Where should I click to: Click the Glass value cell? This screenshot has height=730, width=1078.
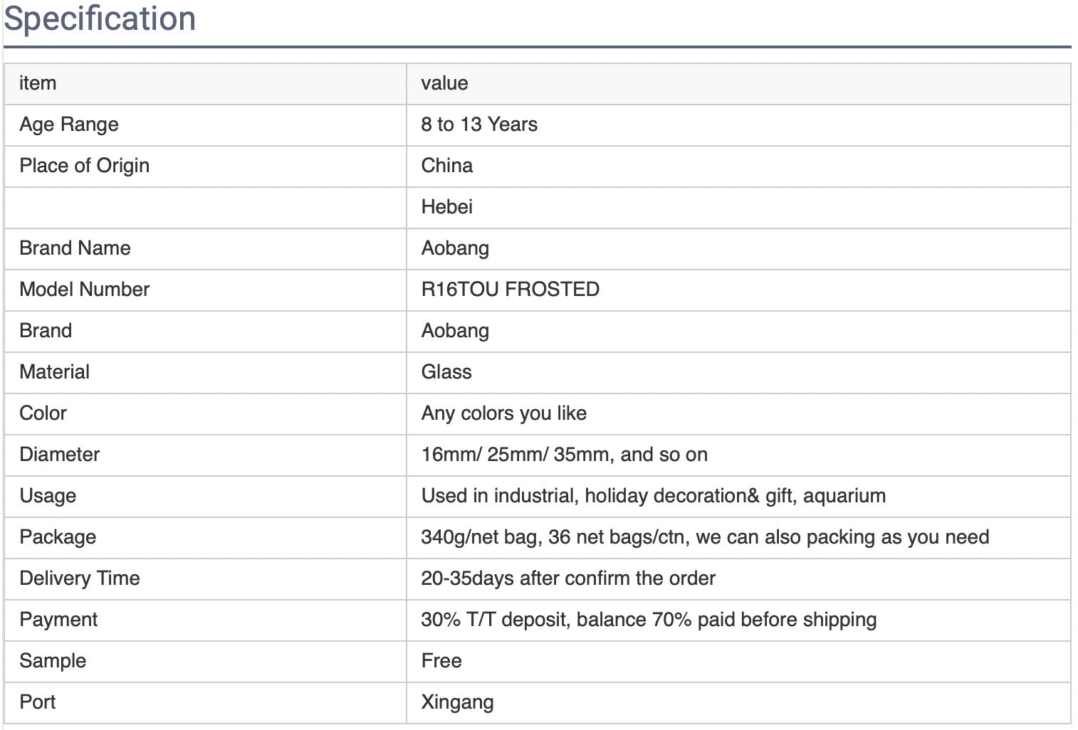pos(446,372)
